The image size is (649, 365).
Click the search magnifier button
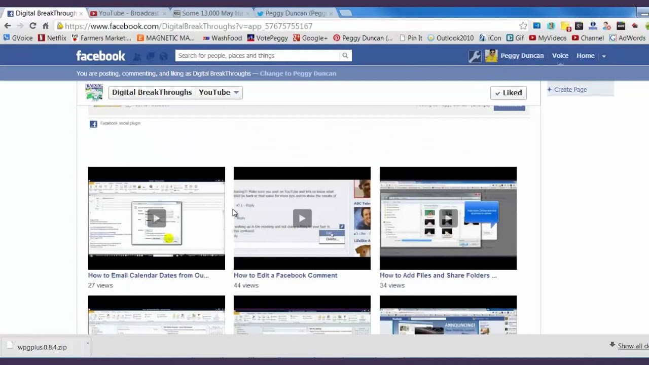[x=345, y=56]
